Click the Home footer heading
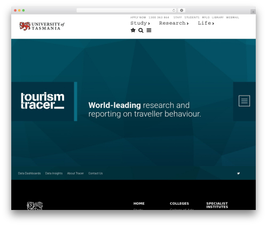Image resolution: width=267 pixels, height=226 pixels. click(139, 204)
